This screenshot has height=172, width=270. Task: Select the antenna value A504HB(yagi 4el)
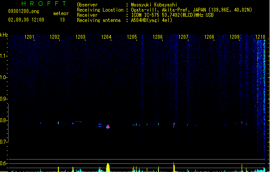[x=152, y=20]
